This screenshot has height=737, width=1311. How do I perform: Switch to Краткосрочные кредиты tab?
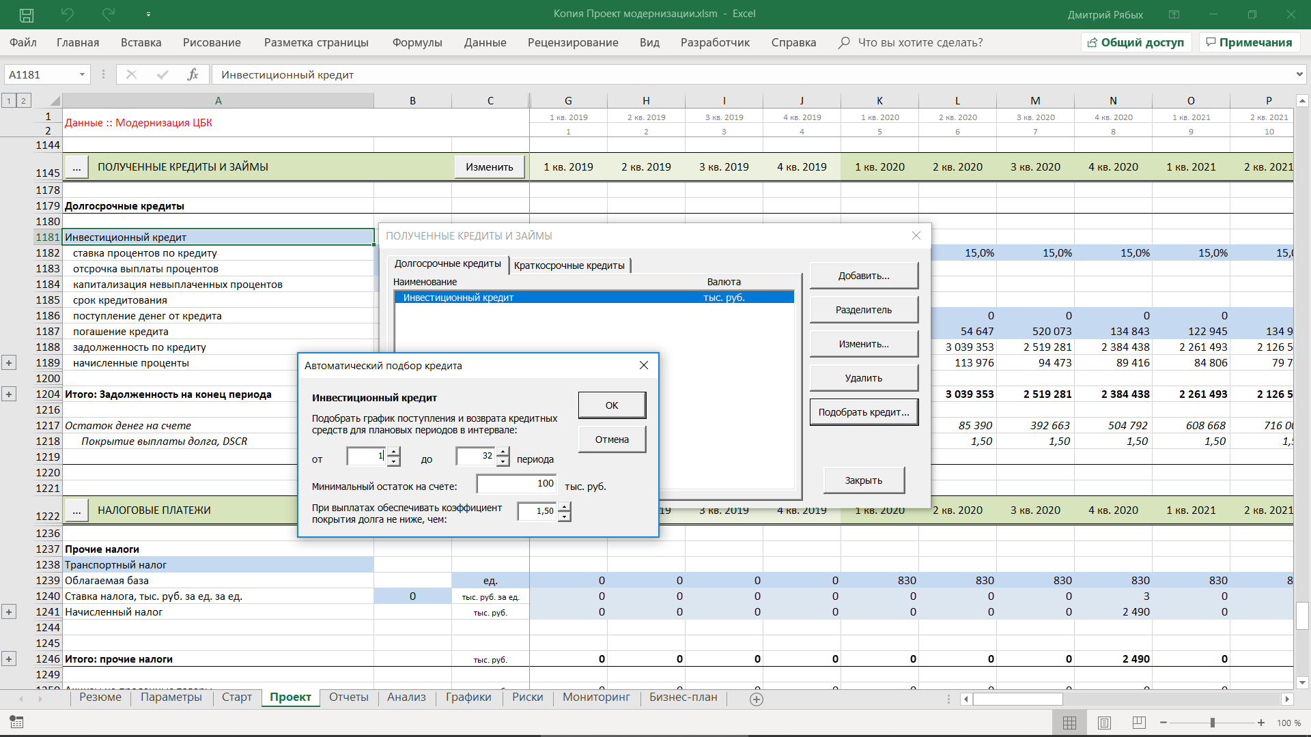(569, 265)
